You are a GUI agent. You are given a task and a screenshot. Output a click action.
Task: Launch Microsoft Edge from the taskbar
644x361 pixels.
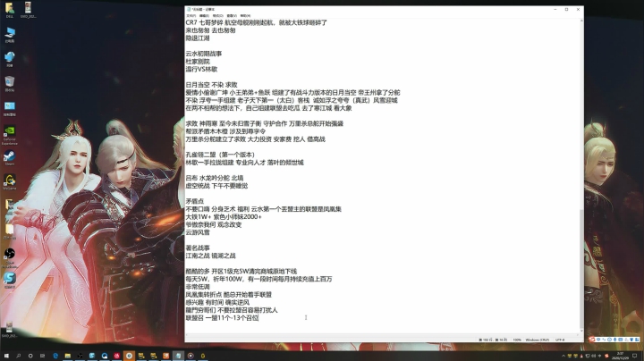pos(55,356)
